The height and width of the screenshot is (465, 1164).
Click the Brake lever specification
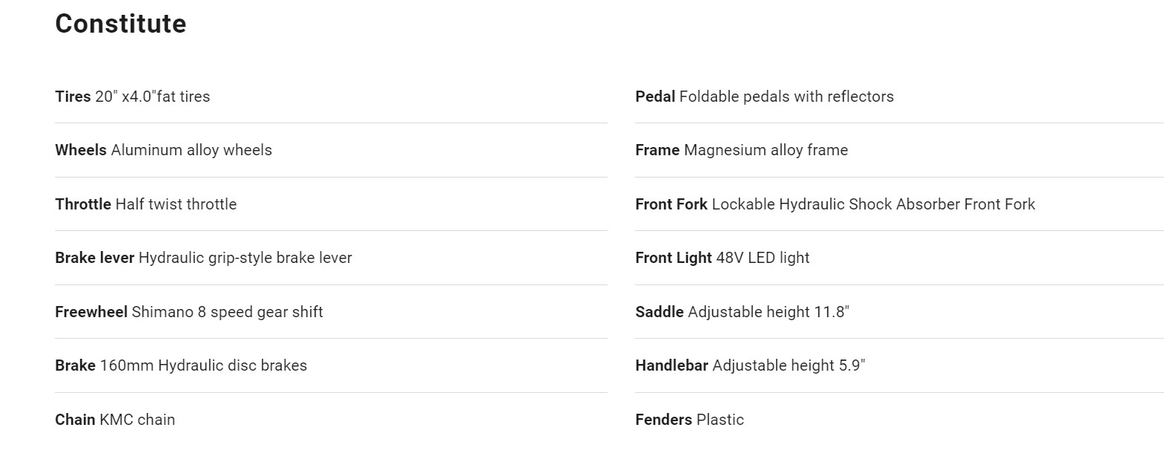204,258
